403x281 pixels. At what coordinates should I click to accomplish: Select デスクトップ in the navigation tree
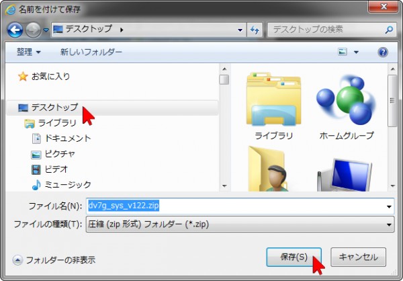point(54,108)
